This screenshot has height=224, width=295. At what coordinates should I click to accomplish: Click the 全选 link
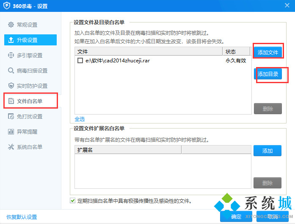[80, 119]
